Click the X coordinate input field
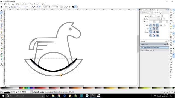Screen dimensions: 175x98 tap(47, 7)
